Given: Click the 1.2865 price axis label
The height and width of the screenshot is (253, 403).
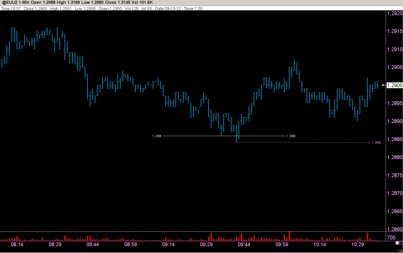Looking at the screenshot, I should [x=395, y=211].
